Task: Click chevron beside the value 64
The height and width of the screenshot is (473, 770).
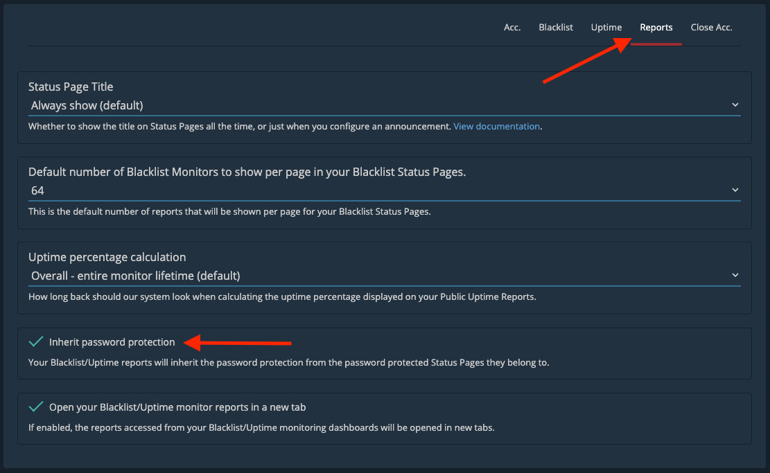Action: coord(735,190)
